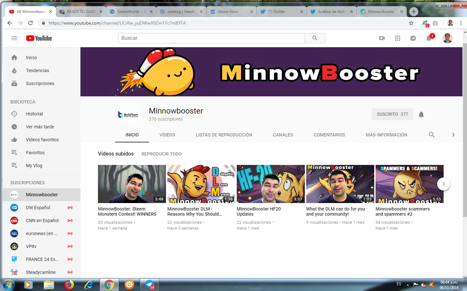The height and width of the screenshot is (291, 467).
Task: Switch to Steem Now tab
Action: click(232, 12)
